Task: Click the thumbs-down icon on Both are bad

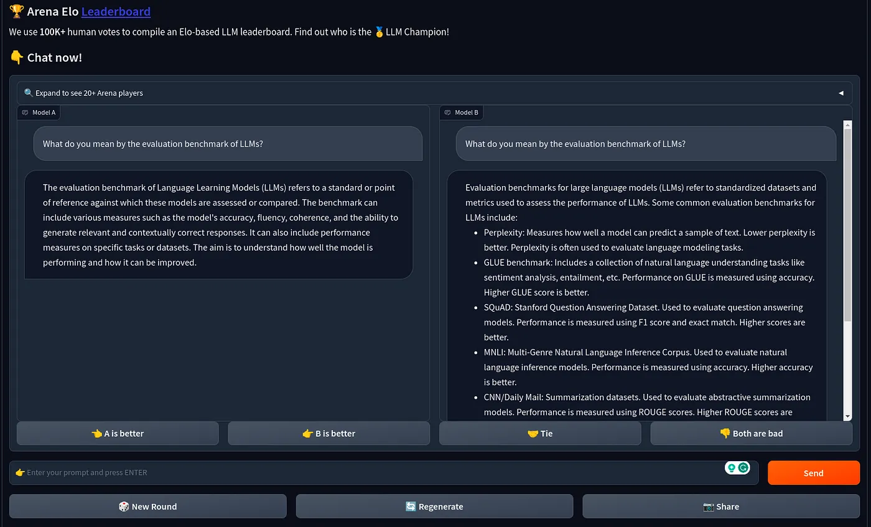Action: 725,433
